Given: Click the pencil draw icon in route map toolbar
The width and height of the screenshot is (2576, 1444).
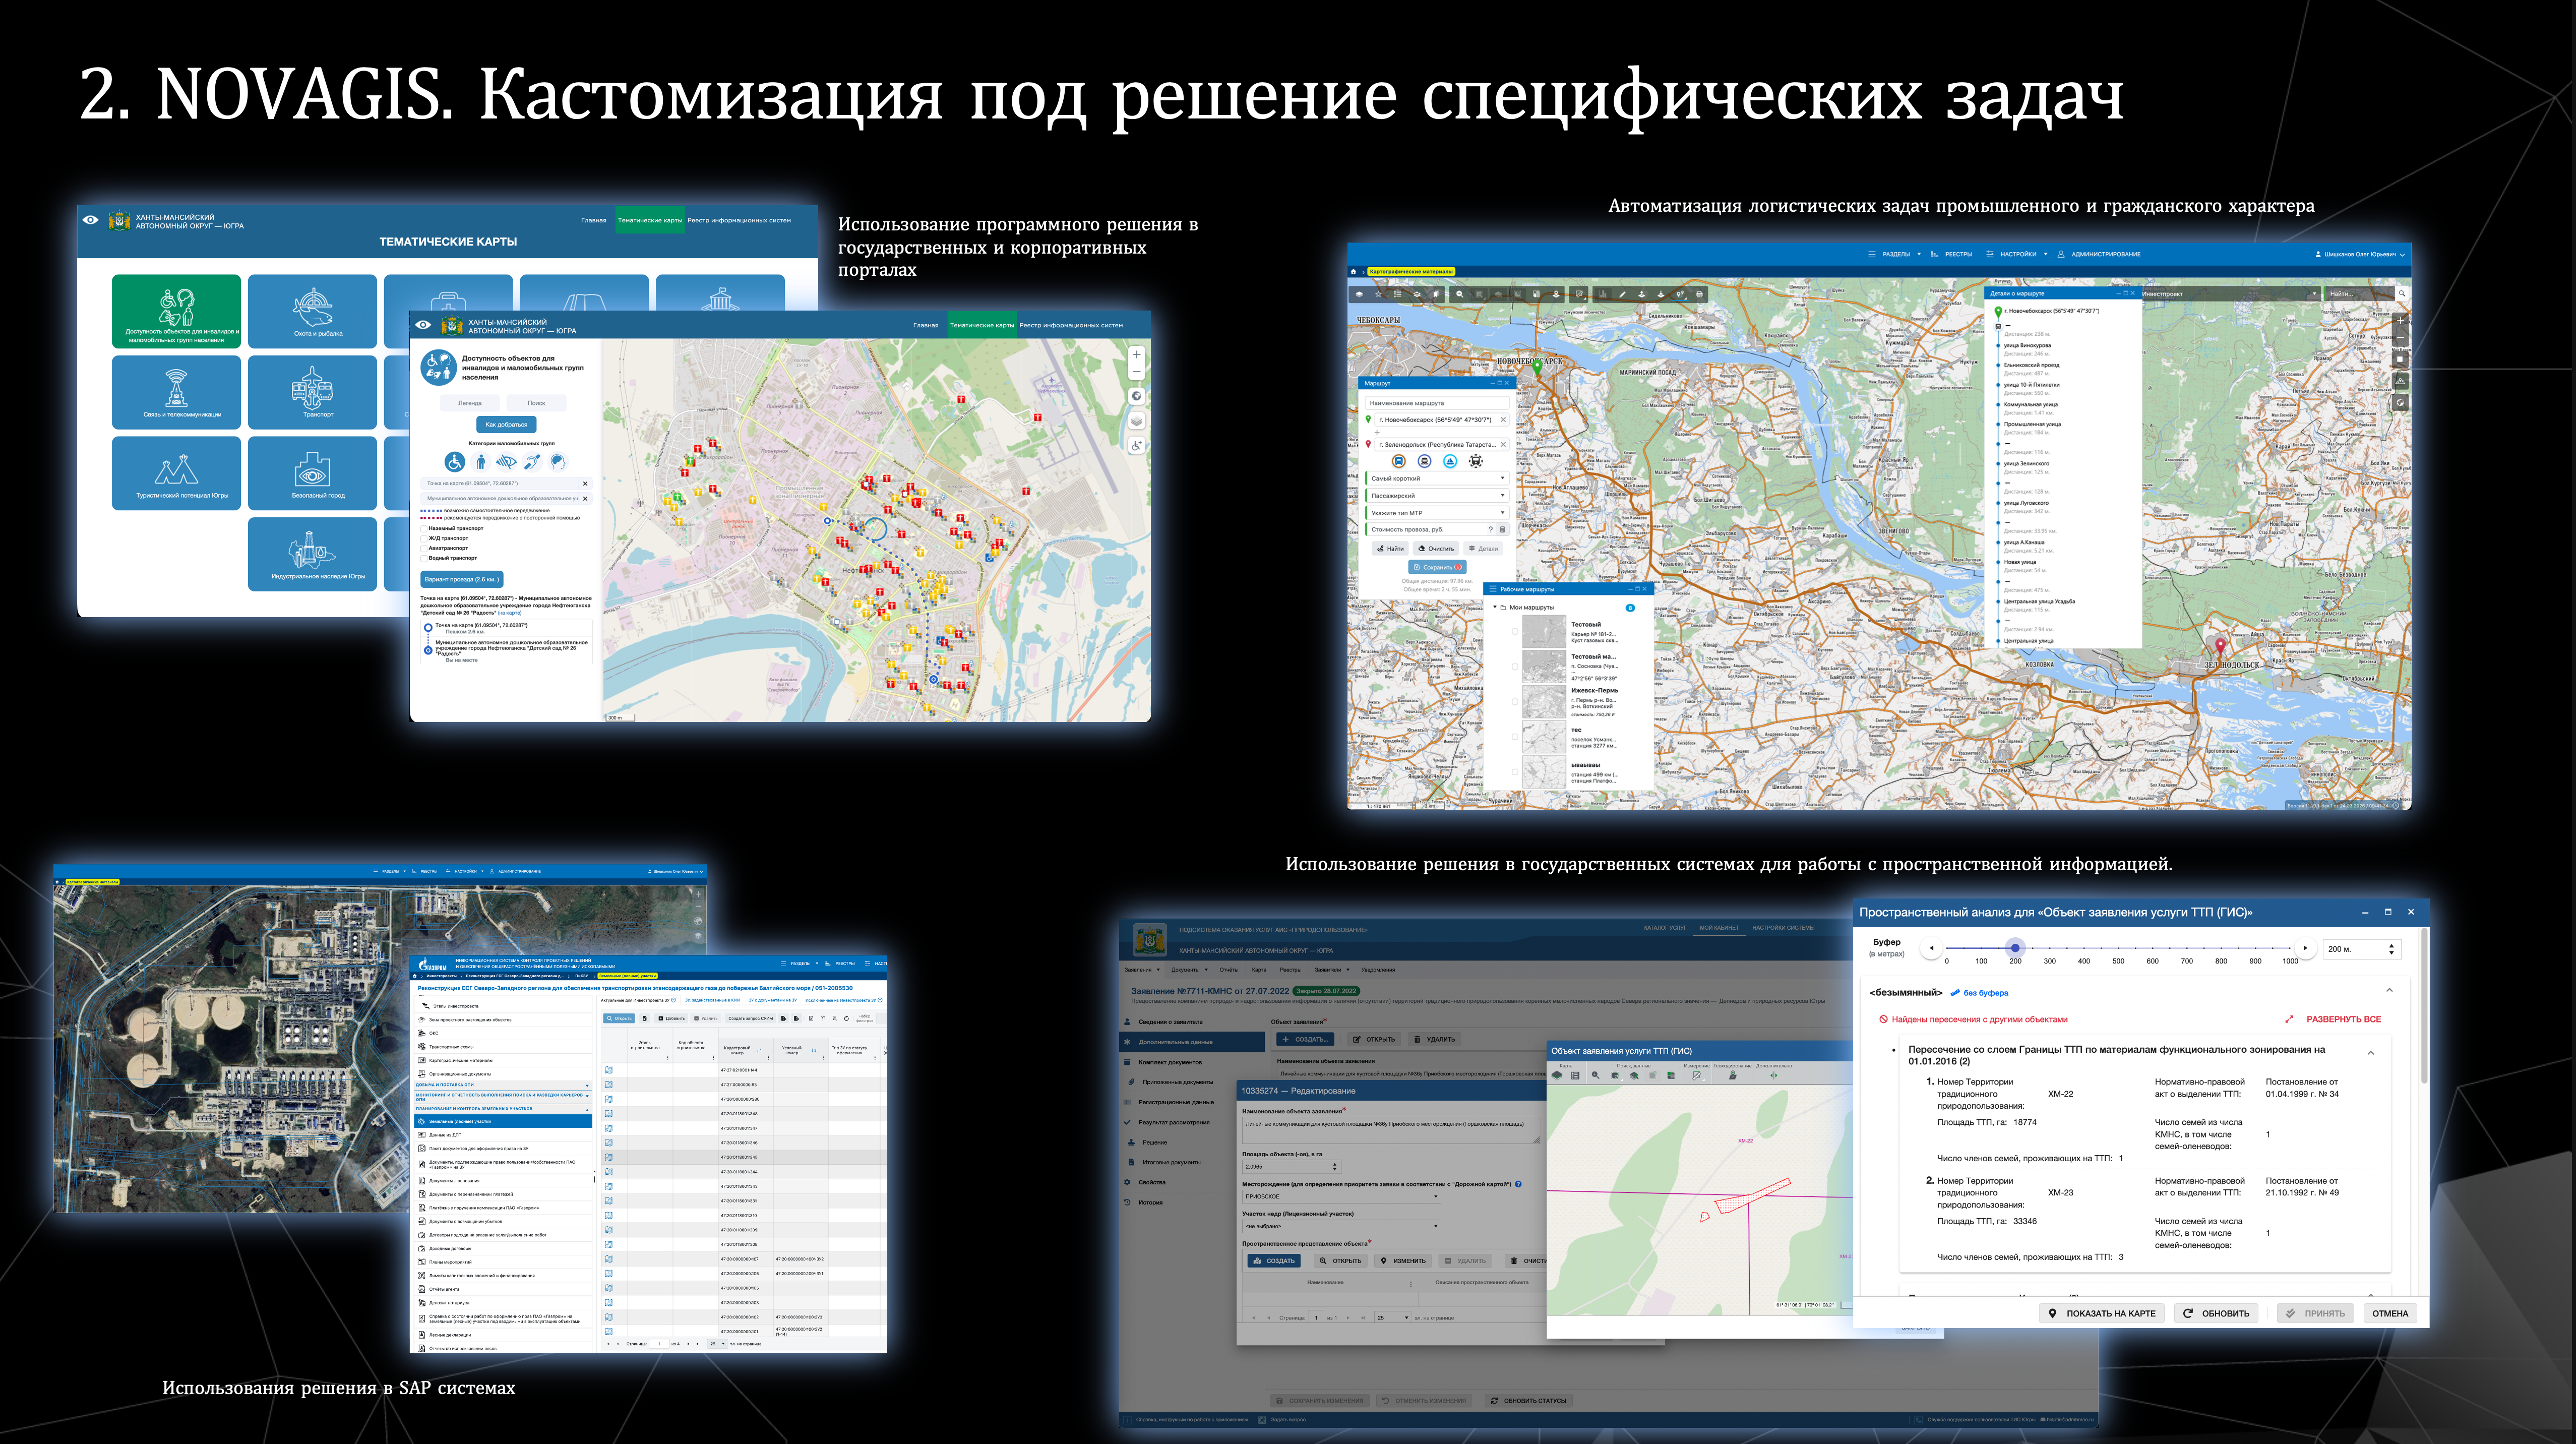Looking at the screenshot, I should click(x=1622, y=294).
